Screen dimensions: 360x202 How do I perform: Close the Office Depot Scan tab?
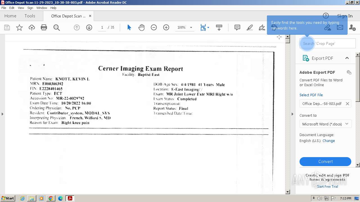pyautogui.click(x=90, y=16)
